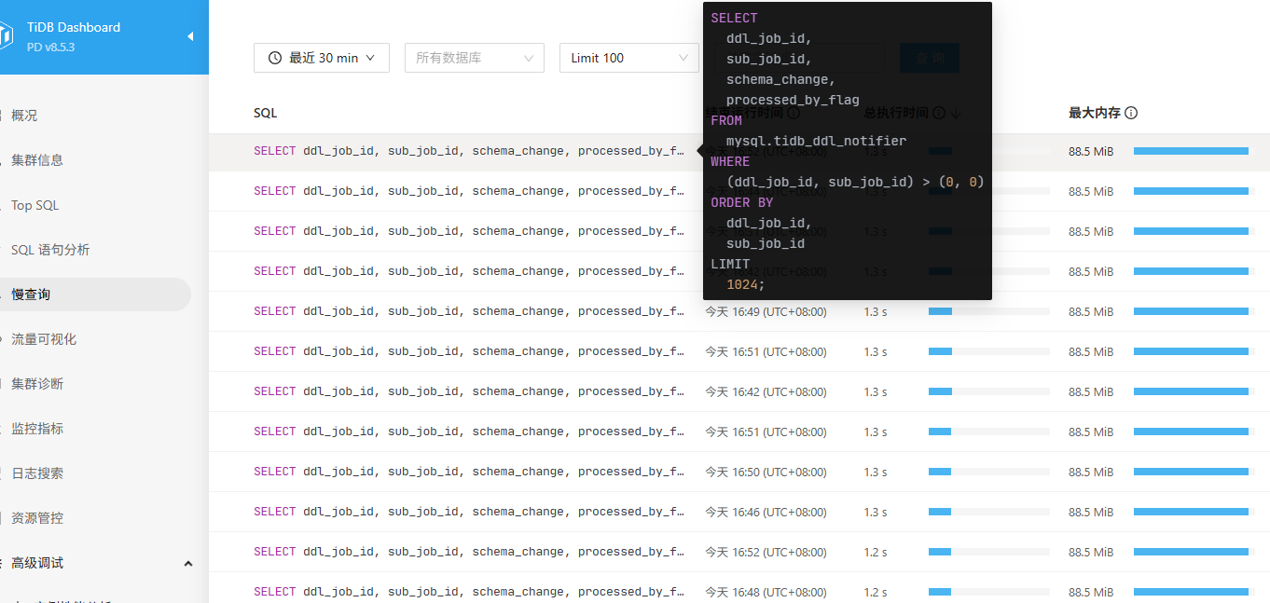Viewport: 1270px width, 603px height.
Task: Open the 日志搜索 page
Action: (37, 473)
